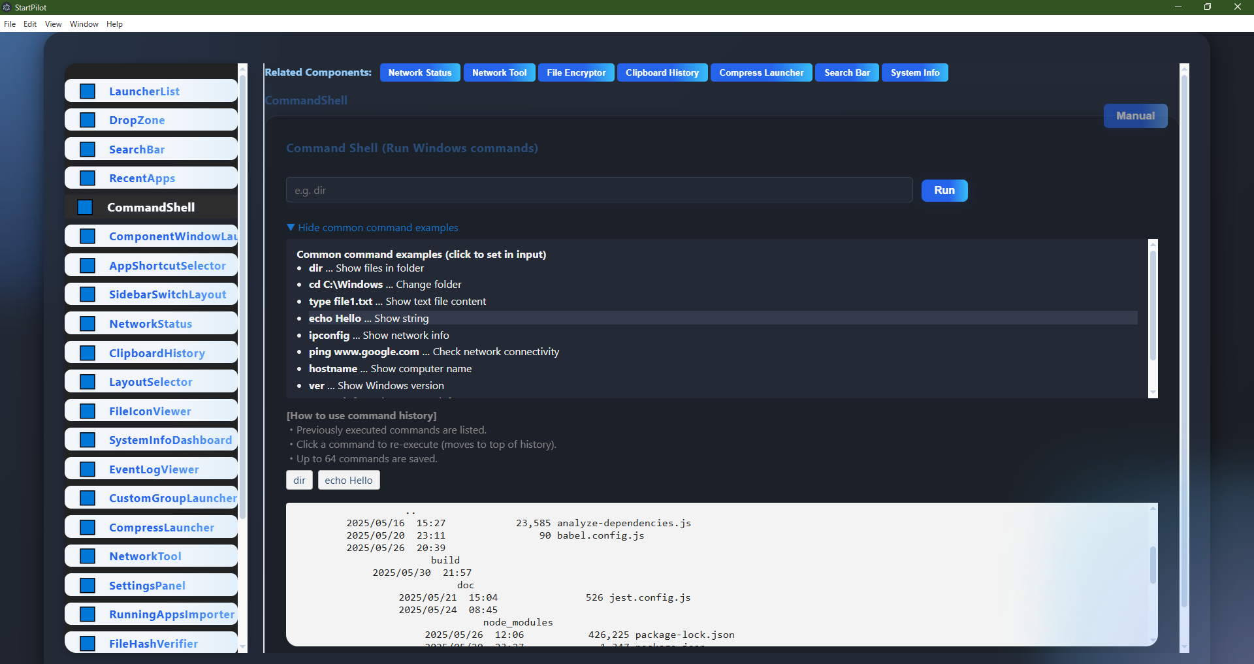Collapse the common command examples section
Image resolution: width=1254 pixels, height=664 pixels.
[373, 227]
